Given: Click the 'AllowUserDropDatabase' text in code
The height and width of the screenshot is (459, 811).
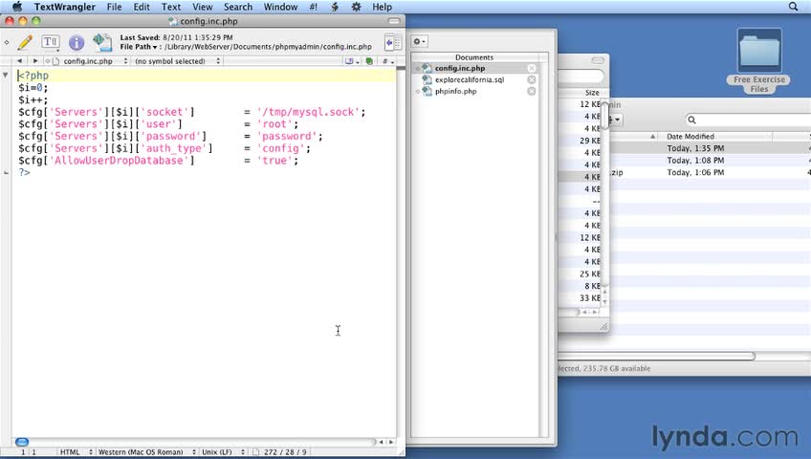Looking at the screenshot, I should click(119, 161).
